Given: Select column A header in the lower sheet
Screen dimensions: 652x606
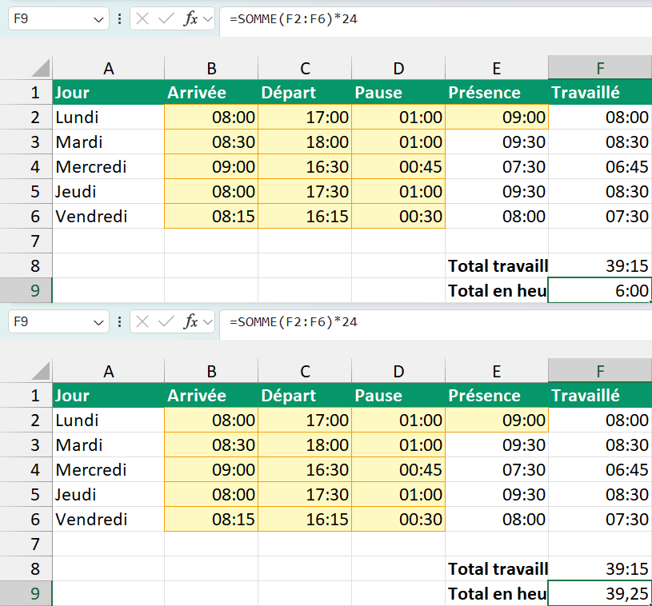Looking at the screenshot, I should (x=109, y=371).
